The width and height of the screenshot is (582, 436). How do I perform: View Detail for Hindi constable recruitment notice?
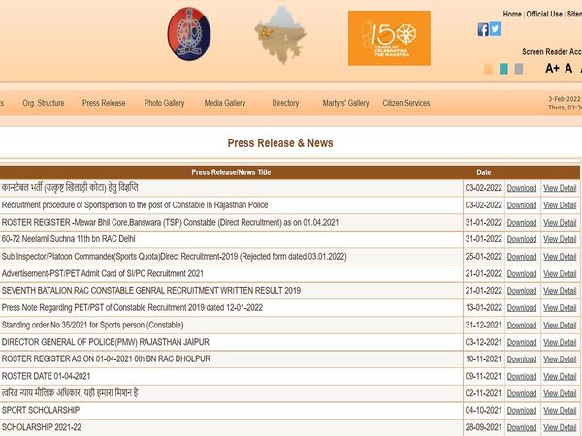click(x=560, y=188)
